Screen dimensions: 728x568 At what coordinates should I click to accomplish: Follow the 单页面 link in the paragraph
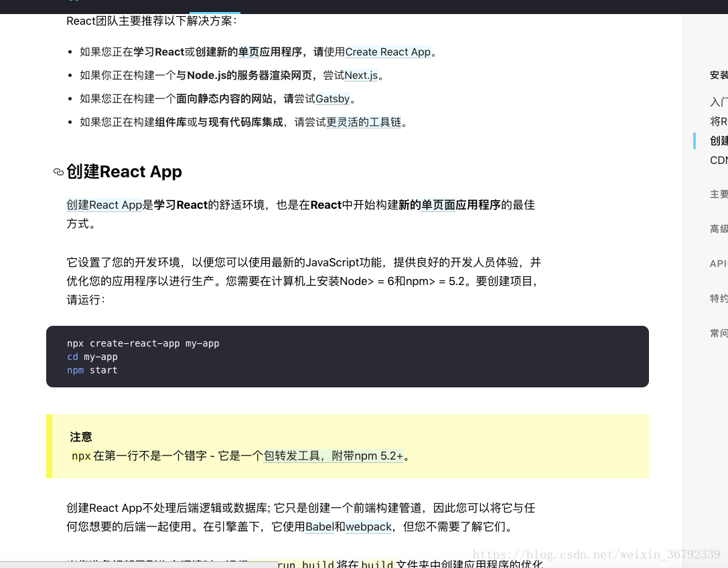pos(438,205)
